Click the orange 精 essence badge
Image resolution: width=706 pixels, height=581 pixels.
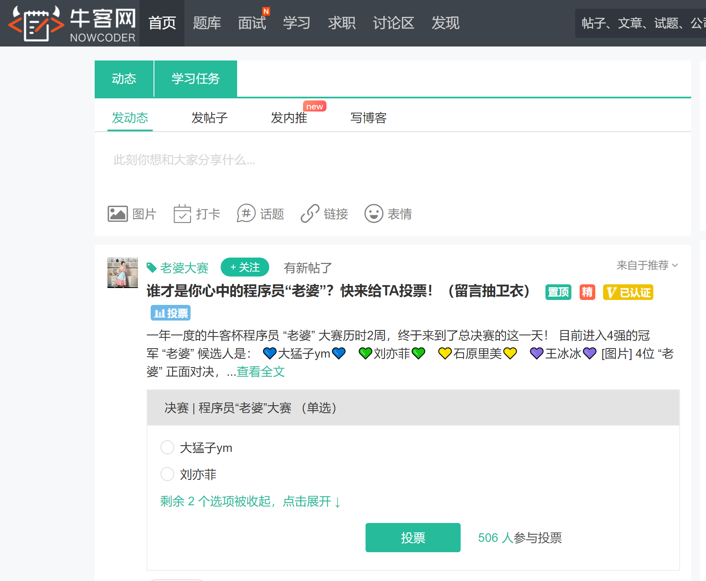[587, 292]
